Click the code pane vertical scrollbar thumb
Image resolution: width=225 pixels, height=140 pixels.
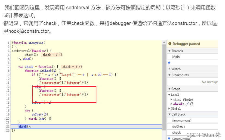[x=164, y=87]
